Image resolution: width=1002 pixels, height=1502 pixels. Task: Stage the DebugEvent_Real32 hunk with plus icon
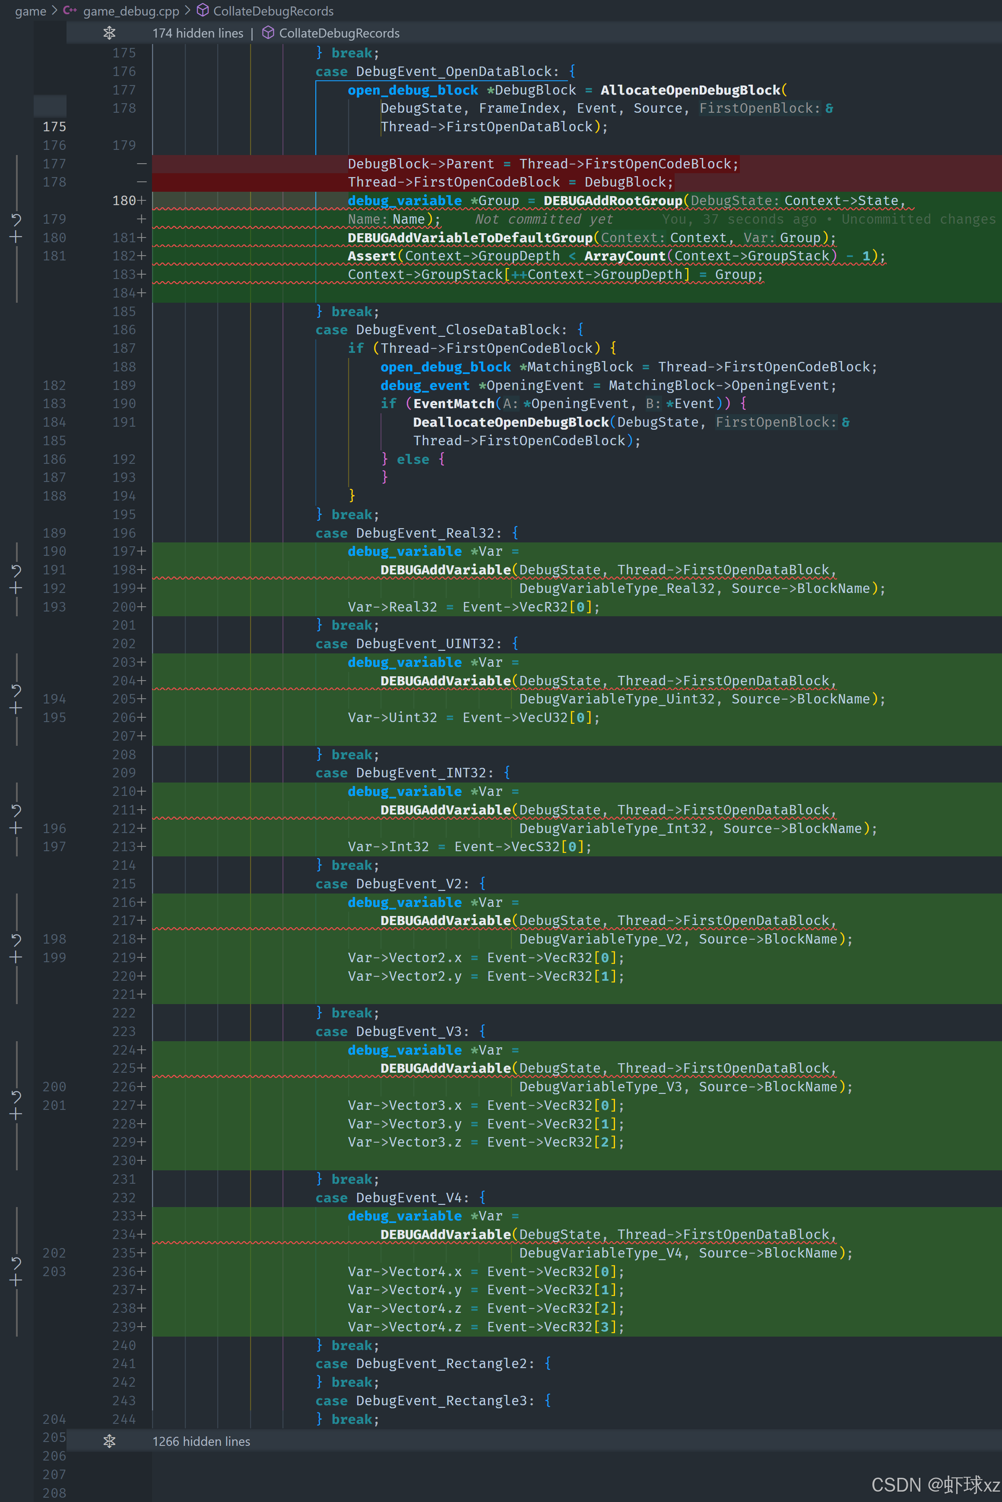pyautogui.click(x=16, y=588)
